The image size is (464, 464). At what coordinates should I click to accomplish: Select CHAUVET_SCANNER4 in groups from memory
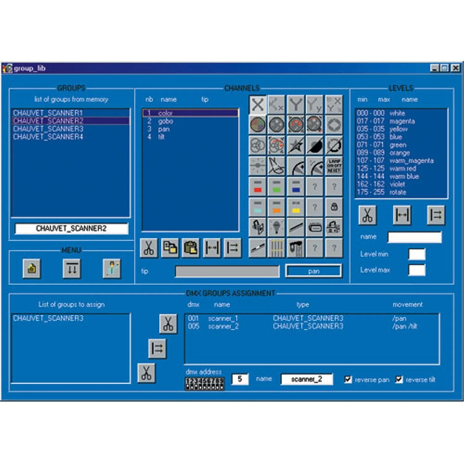[71, 137]
